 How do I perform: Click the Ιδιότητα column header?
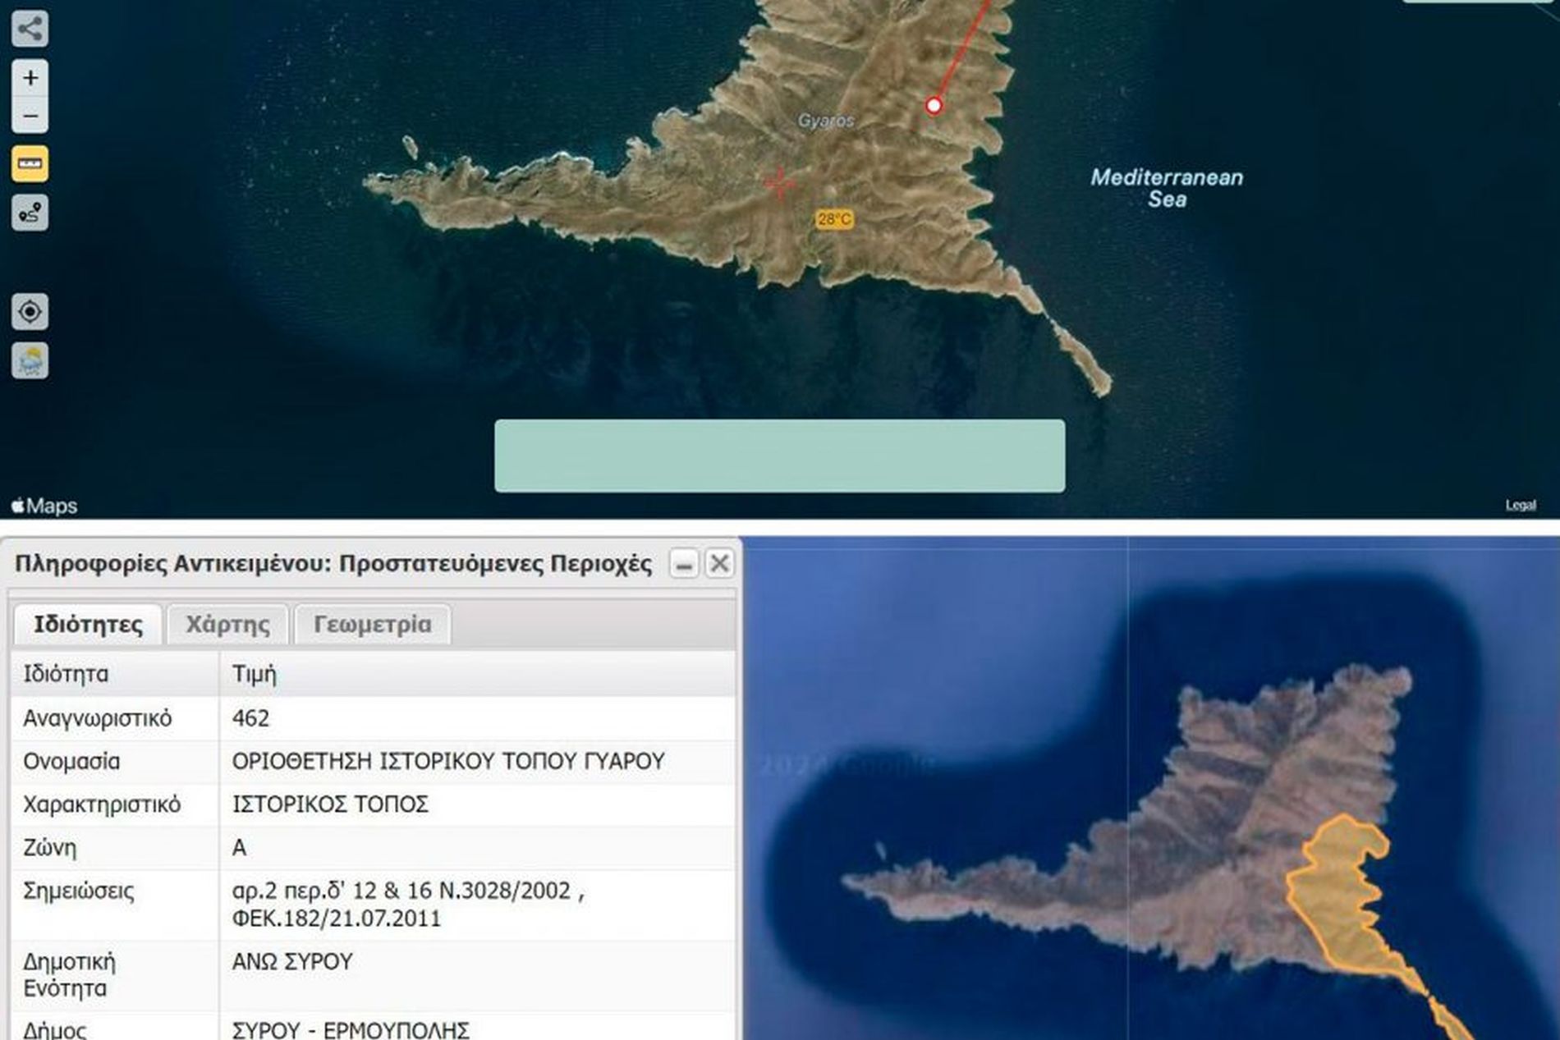66,674
